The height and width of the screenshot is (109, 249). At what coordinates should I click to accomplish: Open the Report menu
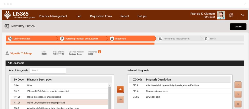(x=125, y=16)
